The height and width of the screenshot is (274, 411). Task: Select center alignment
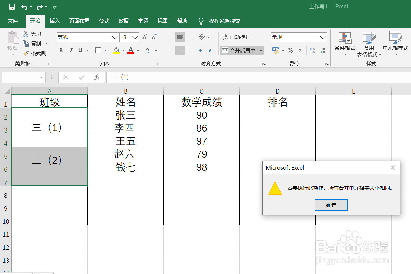point(179,50)
